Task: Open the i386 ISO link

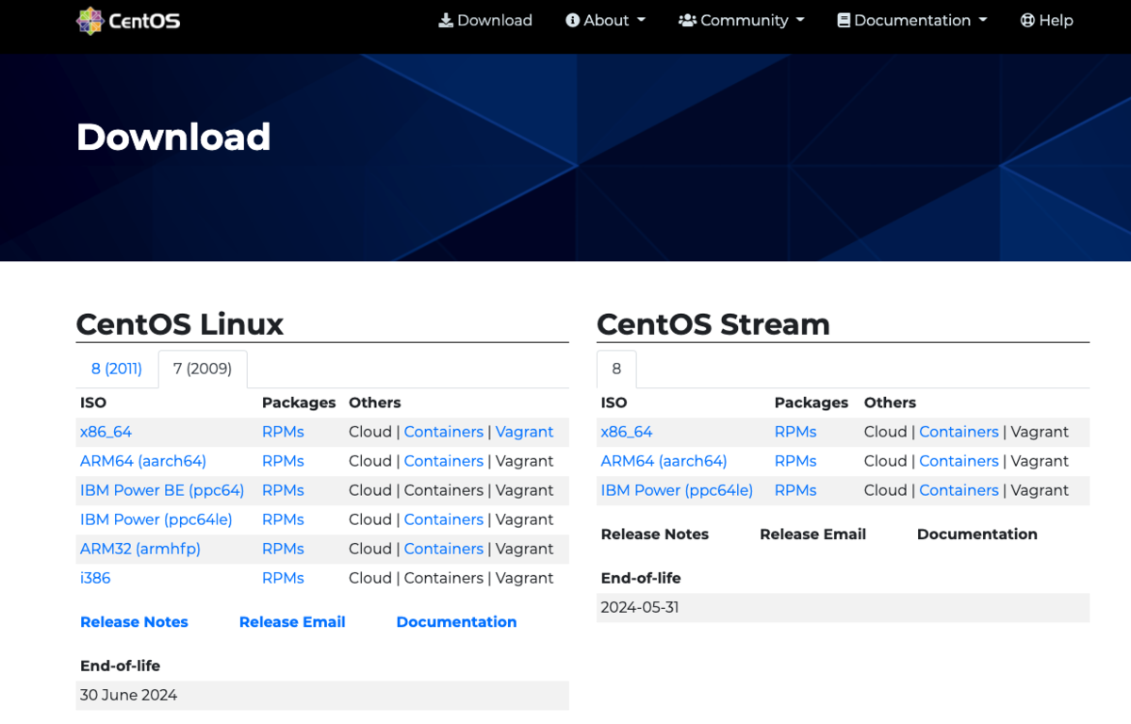Action: click(x=95, y=578)
